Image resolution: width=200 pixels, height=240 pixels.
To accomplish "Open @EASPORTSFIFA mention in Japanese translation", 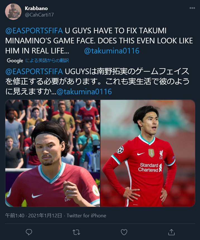I will pos(34,72).
